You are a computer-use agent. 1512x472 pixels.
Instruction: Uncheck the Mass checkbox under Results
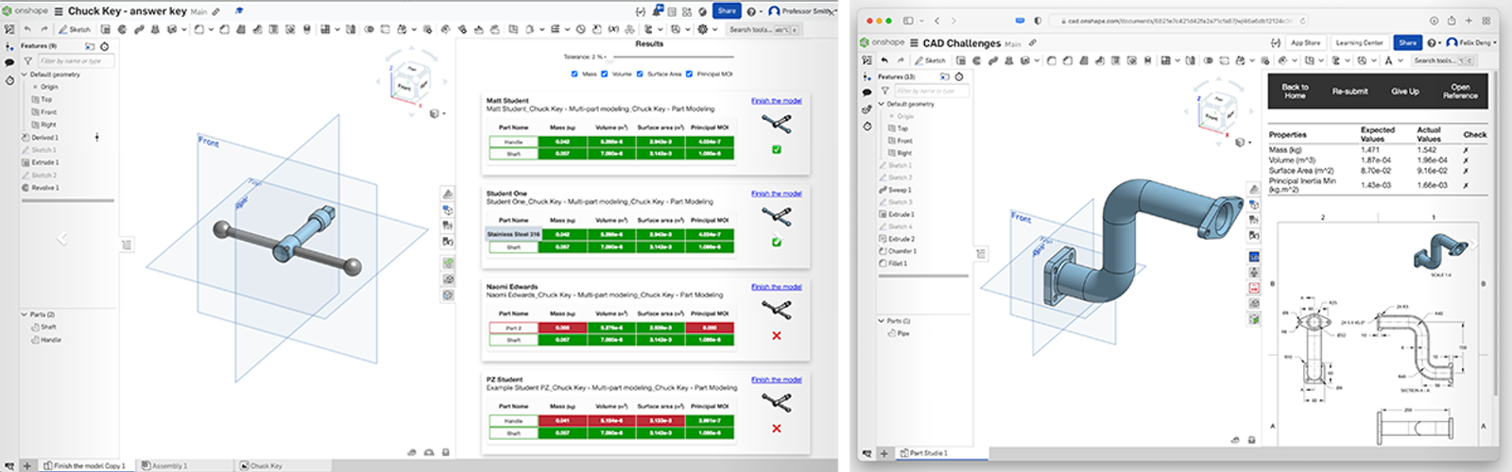click(x=575, y=74)
